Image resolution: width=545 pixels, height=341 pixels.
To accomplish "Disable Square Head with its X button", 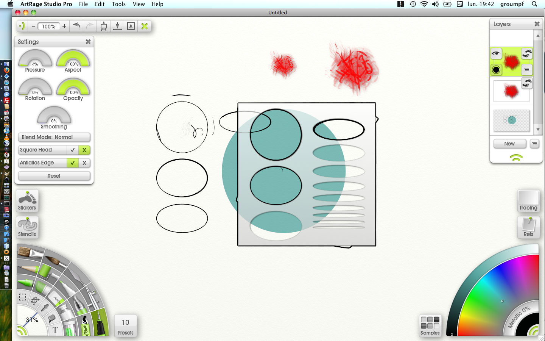I will pos(84,150).
